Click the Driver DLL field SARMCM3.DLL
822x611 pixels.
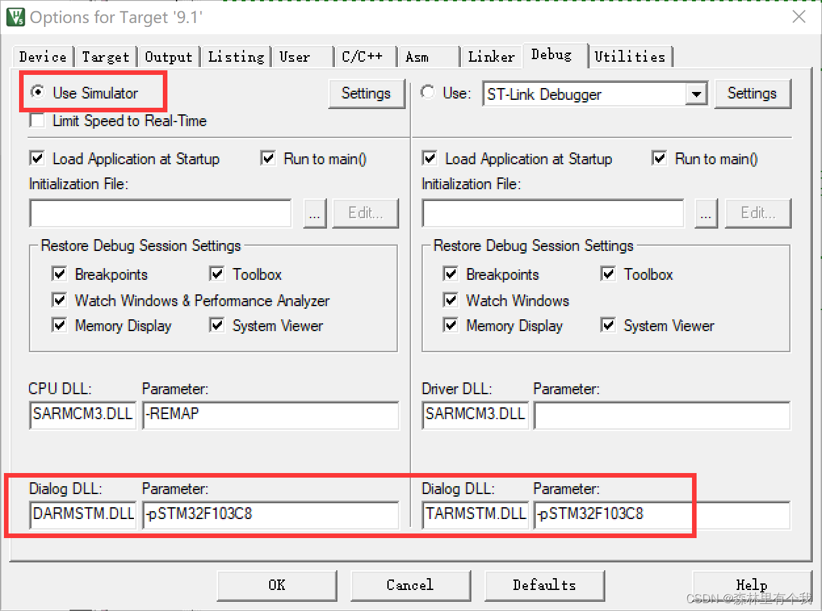[475, 415]
